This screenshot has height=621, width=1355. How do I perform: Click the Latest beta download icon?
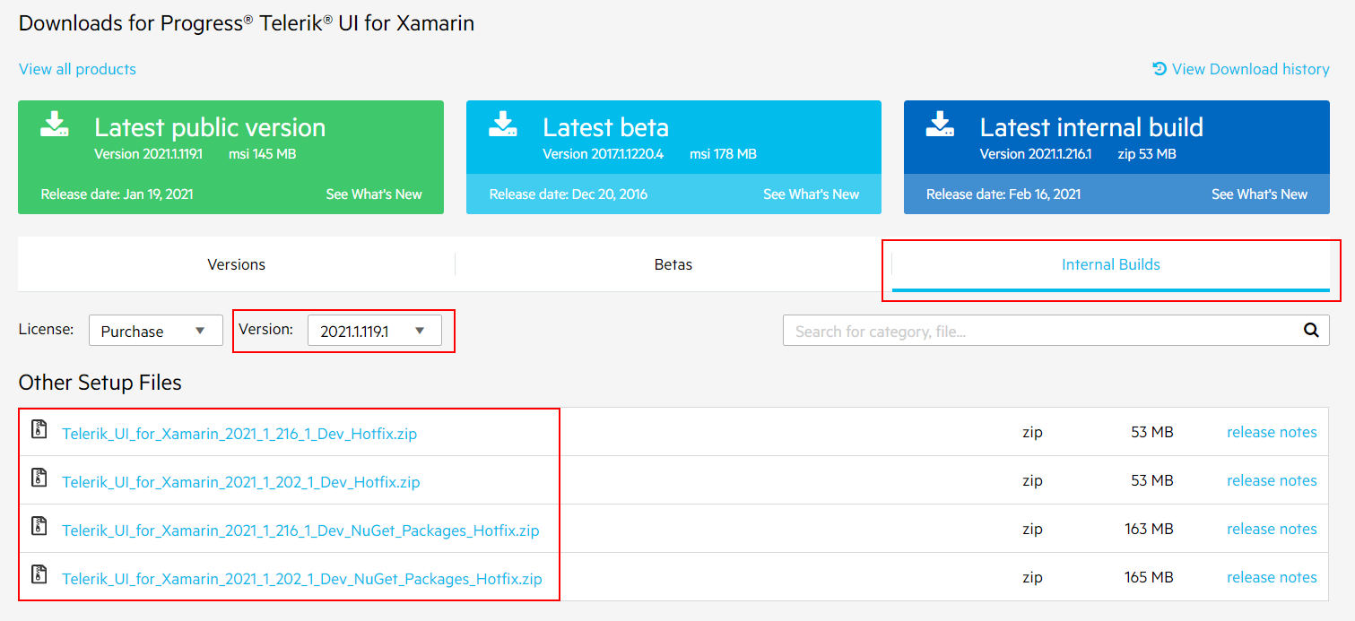click(x=503, y=124)
